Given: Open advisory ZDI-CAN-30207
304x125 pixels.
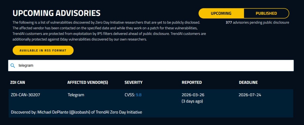Looking at the screenshot, I should coord(25,95).
